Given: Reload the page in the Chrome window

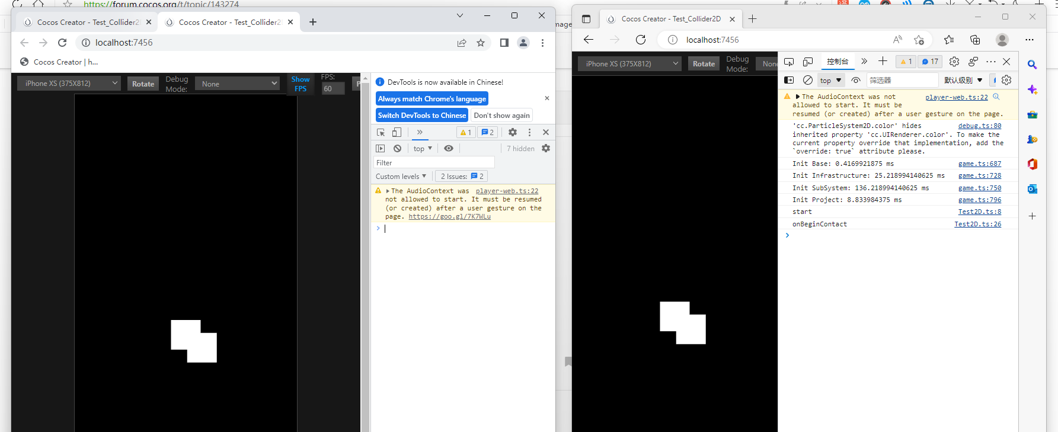Looking at the screenshot, I should click(x=62, y=43).
